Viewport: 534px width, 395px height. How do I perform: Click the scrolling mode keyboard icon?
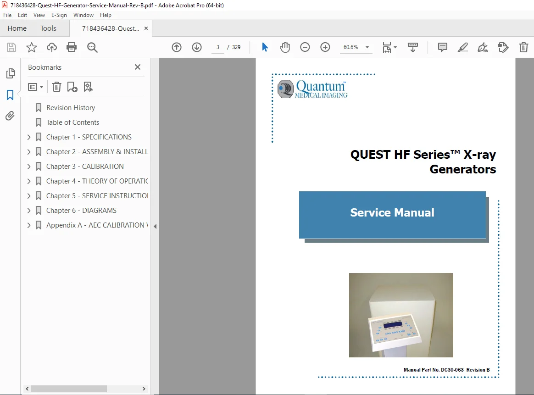pos(413,47)
